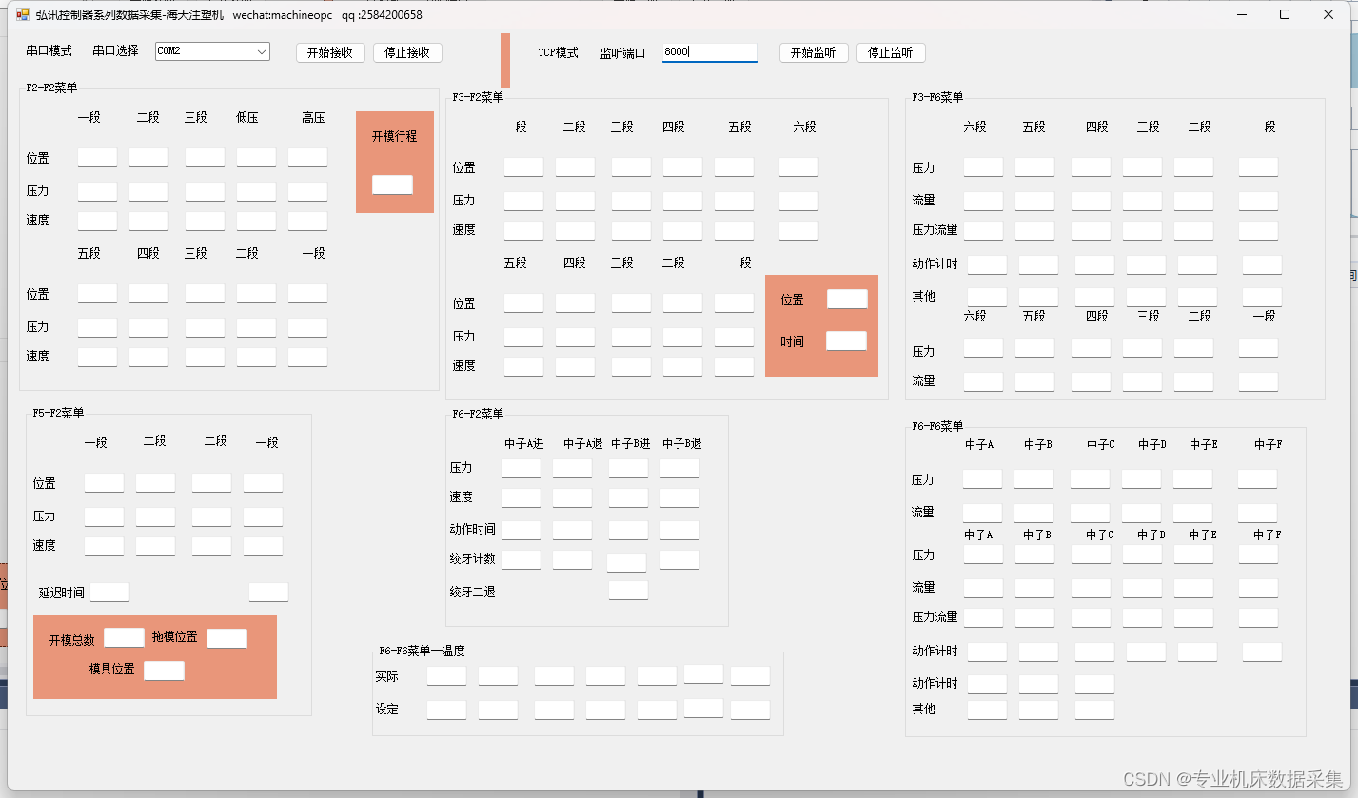The height and width of the screenshot is (798, 1358).
Task: Click the F3-F2菜单 group title
Action: click(x=478, y=97)
